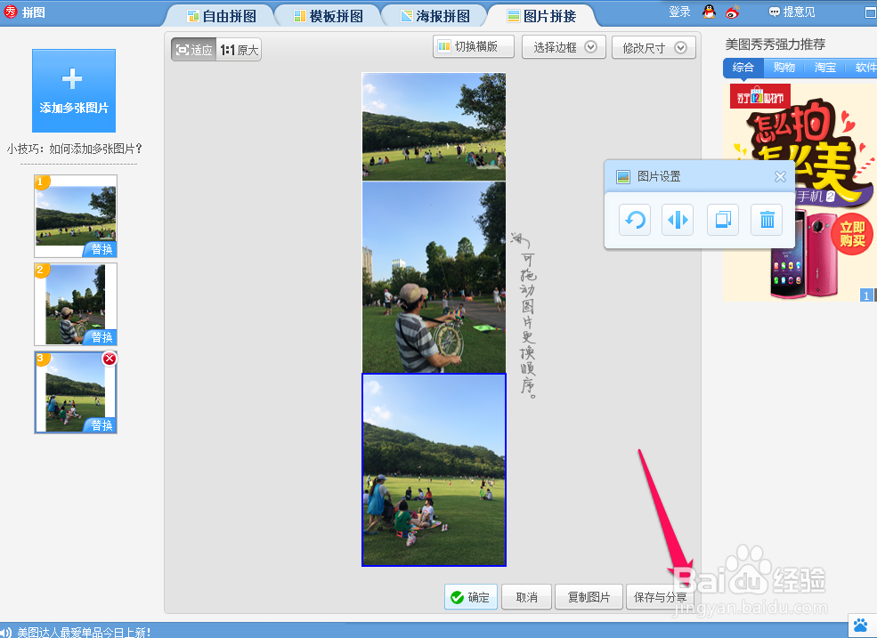
Task: Confirm the collage with 确定
Action: (x=470, y=597)
